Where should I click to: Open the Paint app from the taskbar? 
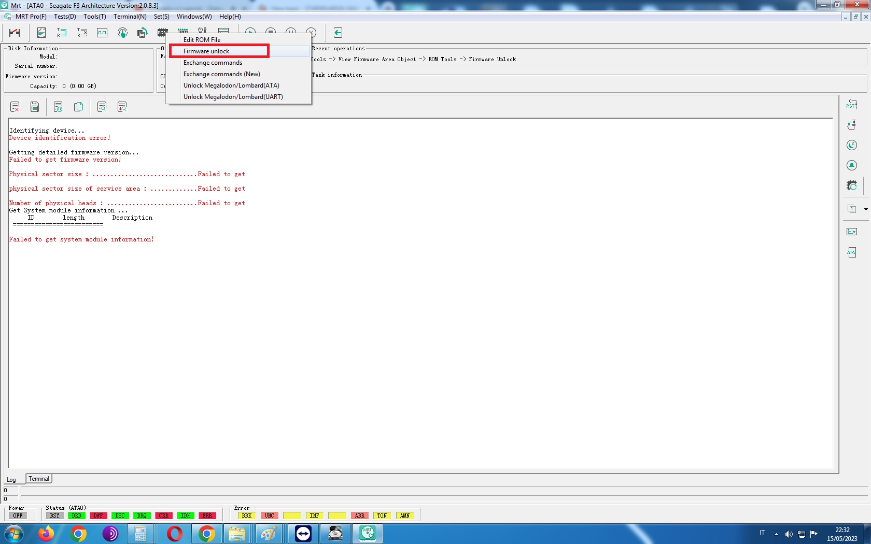click(x=269, y=534)
